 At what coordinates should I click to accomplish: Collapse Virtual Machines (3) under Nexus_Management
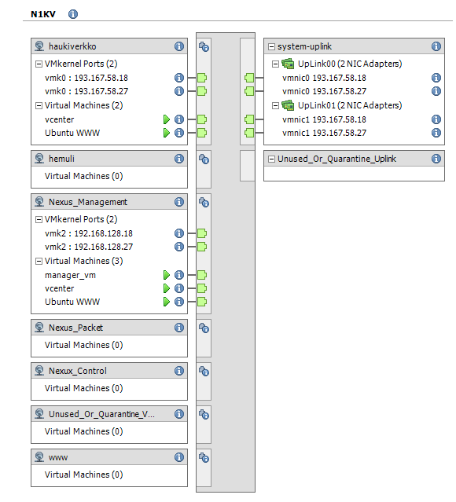click(39, 262)
